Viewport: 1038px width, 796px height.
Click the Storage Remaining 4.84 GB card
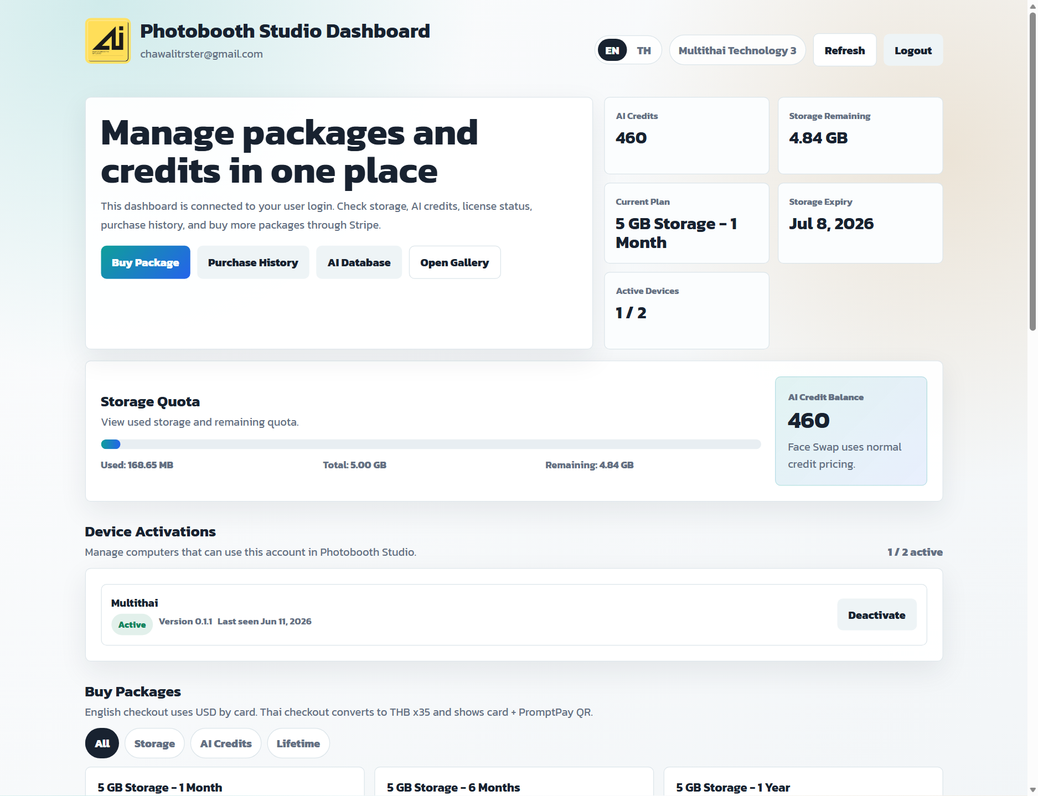[x=860, y=136]
